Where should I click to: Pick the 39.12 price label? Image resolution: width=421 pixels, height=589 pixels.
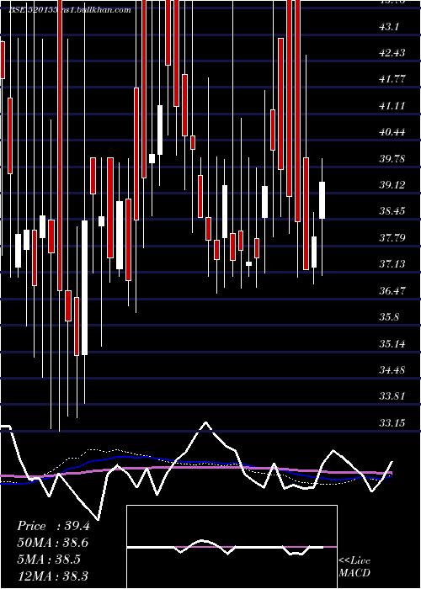click(392, 185)
